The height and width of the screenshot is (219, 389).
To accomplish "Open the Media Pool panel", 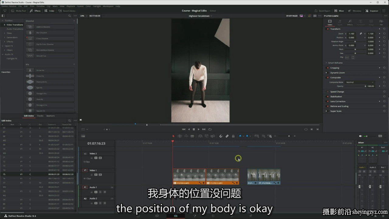I will coord(19,11).
